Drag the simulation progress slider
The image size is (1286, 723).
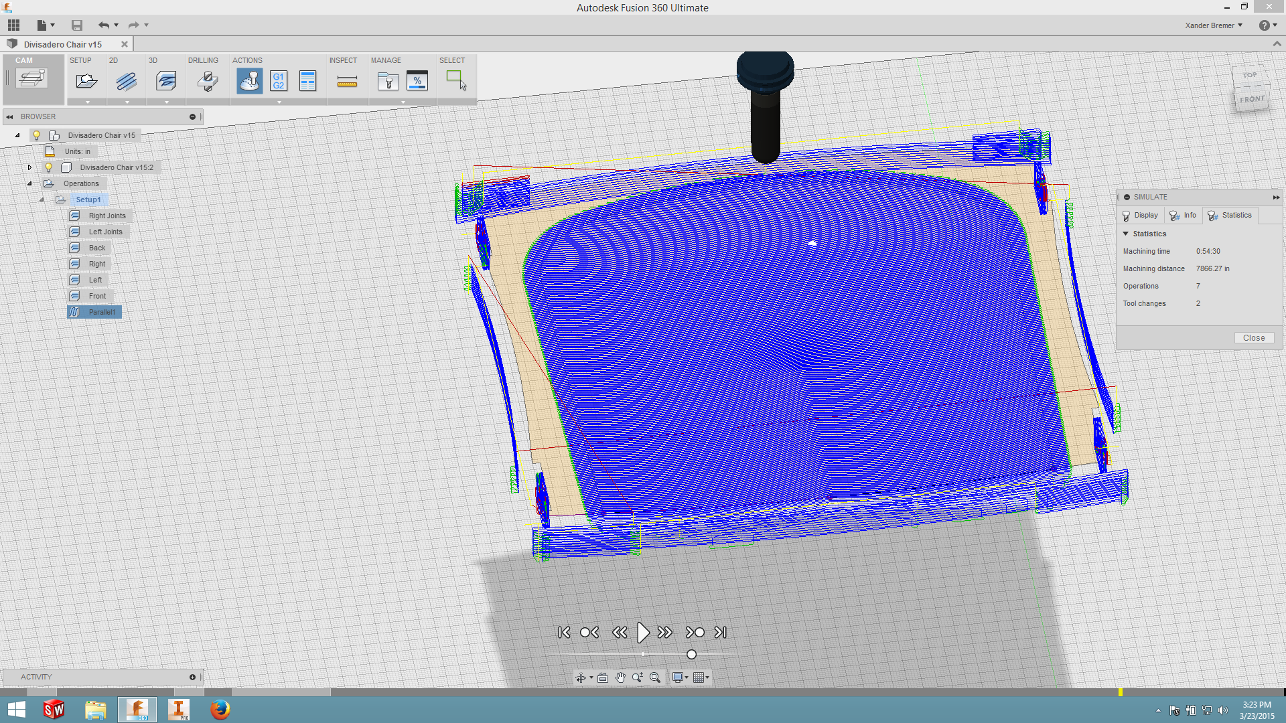click(x=693, y=654)
